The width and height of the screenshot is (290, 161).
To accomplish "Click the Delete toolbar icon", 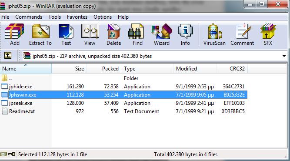I will (113, 31).
